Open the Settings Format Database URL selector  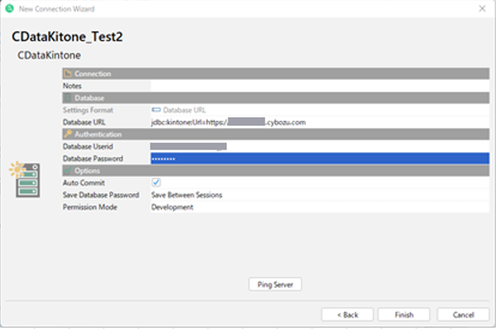(x=320, y=110)
